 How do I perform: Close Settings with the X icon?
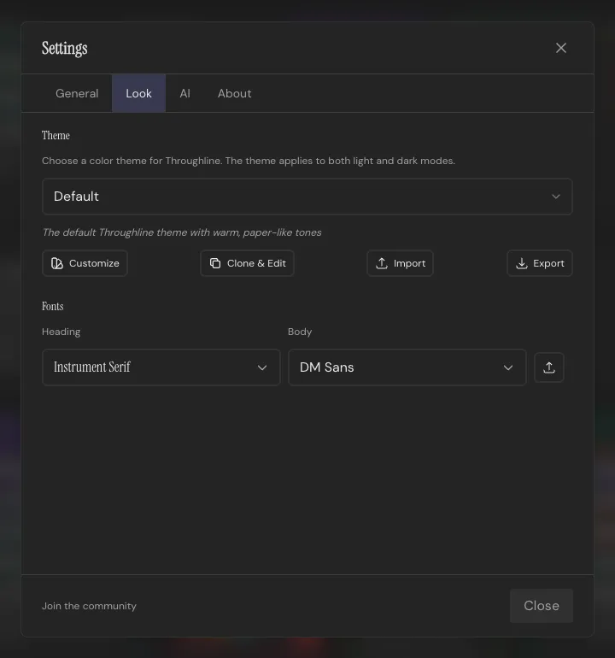click(561, 48)
